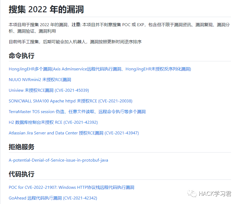This screenshot has height=204, width=239.
Task: Open GoAhead 远程代码执行漏洞 CVE-2021-42342 link
Action: pos(53,198)
